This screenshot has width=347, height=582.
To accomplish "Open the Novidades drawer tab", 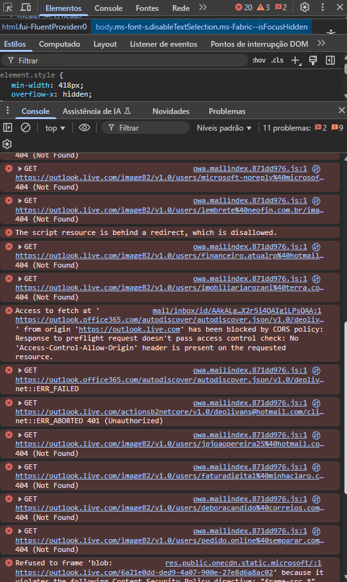I will pos(171,111).
